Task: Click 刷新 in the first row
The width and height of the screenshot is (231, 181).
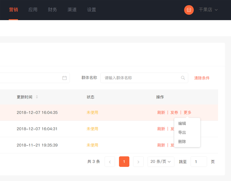Action: [x=161, y=113]
